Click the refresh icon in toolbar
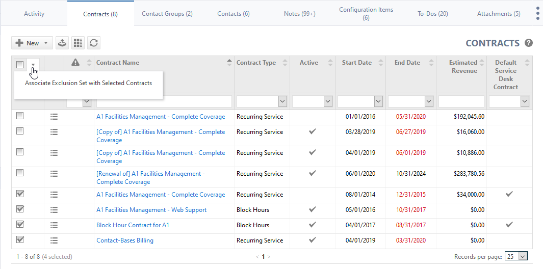The height and width of the screenshot is (269, 543). pos(94,43)
